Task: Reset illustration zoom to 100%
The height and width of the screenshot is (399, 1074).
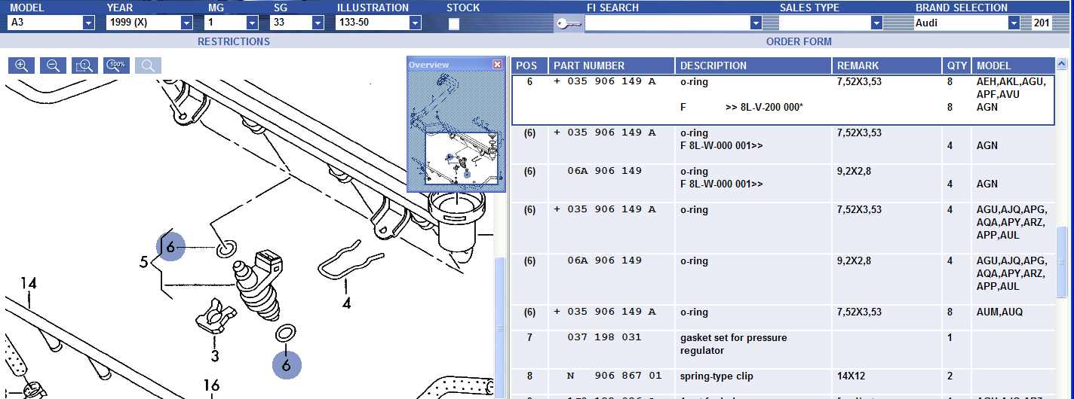Action: click(x=117, y=65)
